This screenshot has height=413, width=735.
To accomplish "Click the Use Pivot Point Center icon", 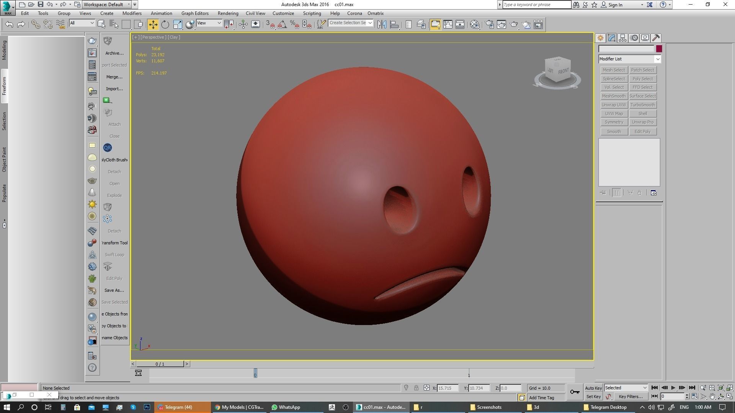I will tap(229, 24).
